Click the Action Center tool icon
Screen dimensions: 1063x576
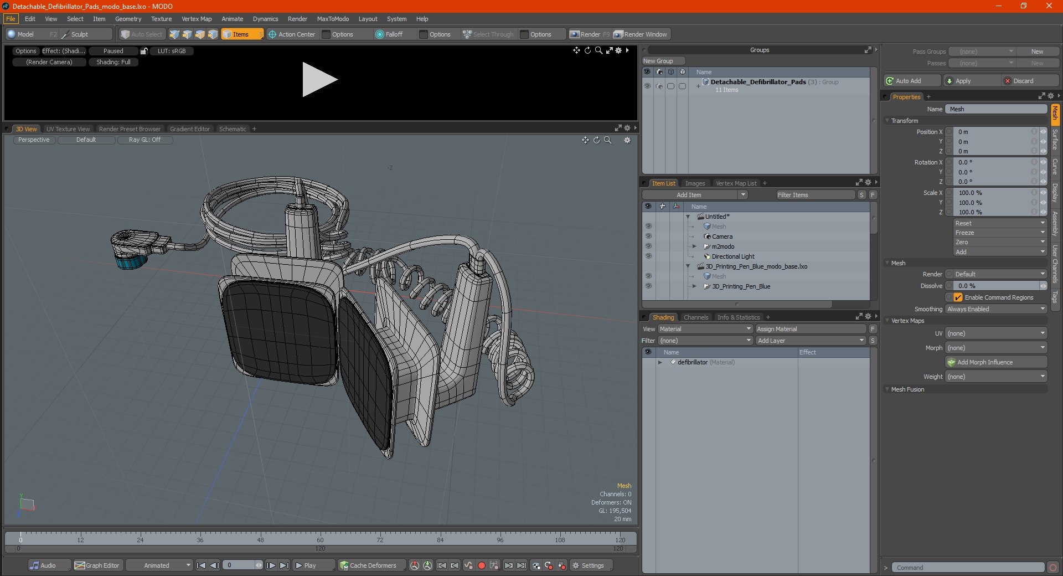coord(272,34)
